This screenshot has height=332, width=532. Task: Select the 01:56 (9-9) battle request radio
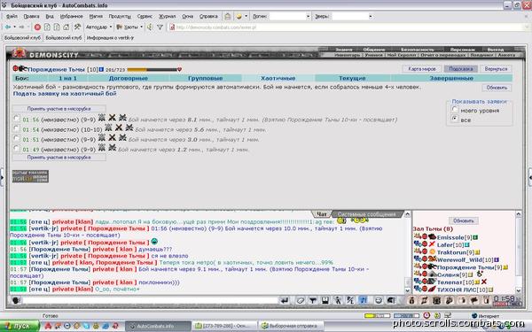tap(16, 119)
